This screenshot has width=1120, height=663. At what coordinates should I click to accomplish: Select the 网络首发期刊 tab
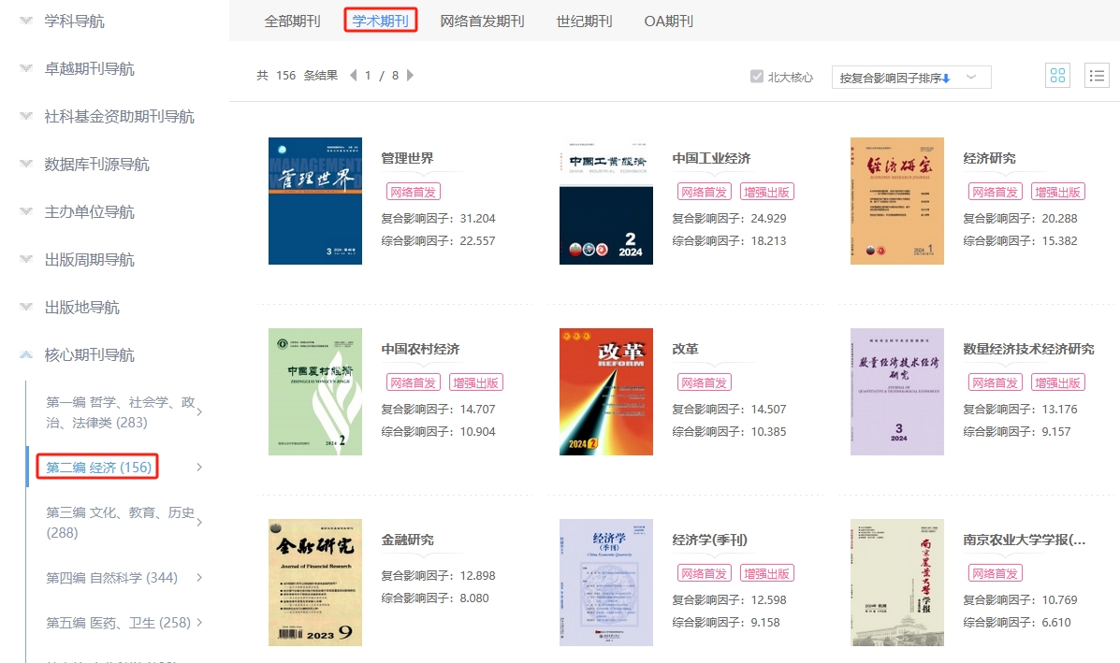(482, 21)
